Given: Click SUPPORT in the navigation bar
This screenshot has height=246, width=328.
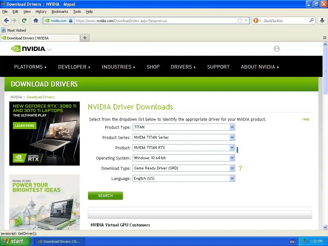Looking at the screenshot, I should tap(218, 67).
